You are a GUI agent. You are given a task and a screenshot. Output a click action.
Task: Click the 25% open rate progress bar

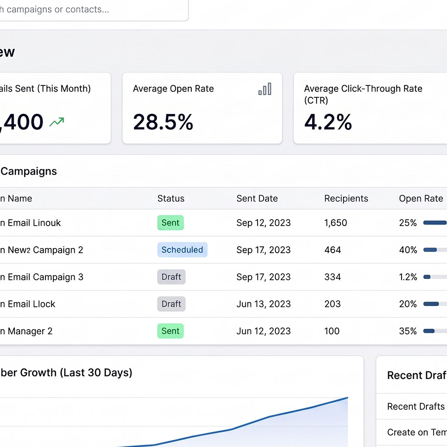pos(435,223)
